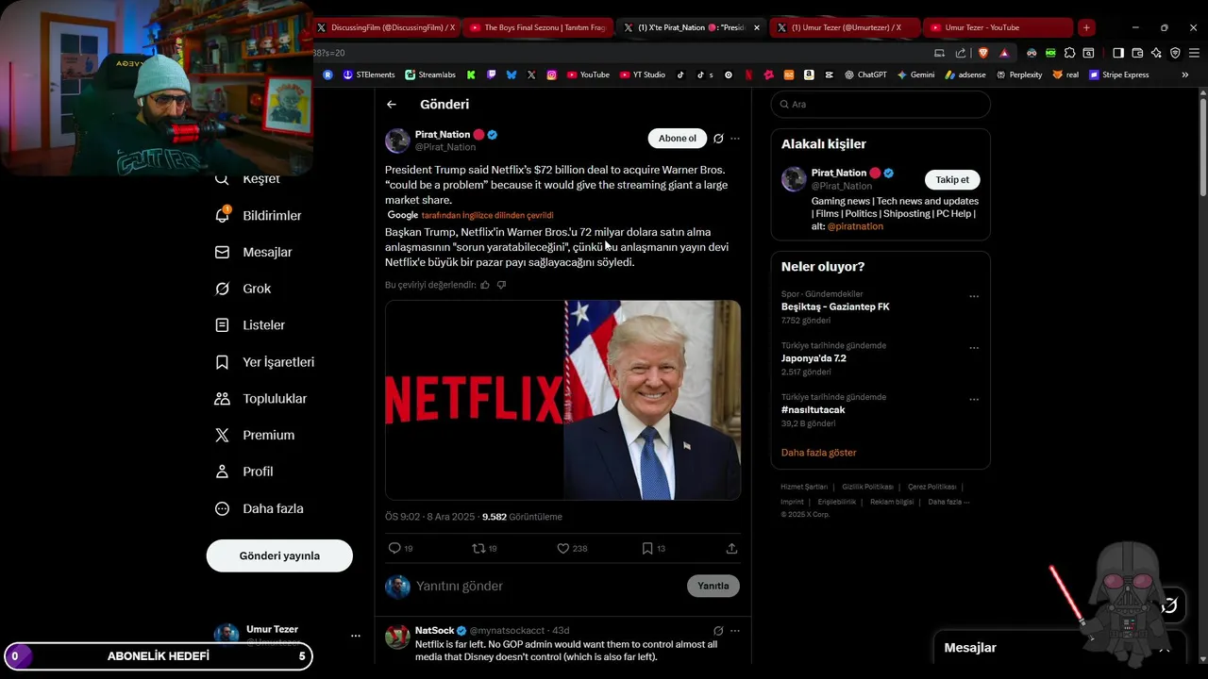Switch to Umur Tezer - YouTube tab
This screenshot has height=679, width=1208.
point(998,27)
